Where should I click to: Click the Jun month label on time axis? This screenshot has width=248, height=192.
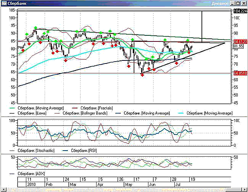click(152, 184)
